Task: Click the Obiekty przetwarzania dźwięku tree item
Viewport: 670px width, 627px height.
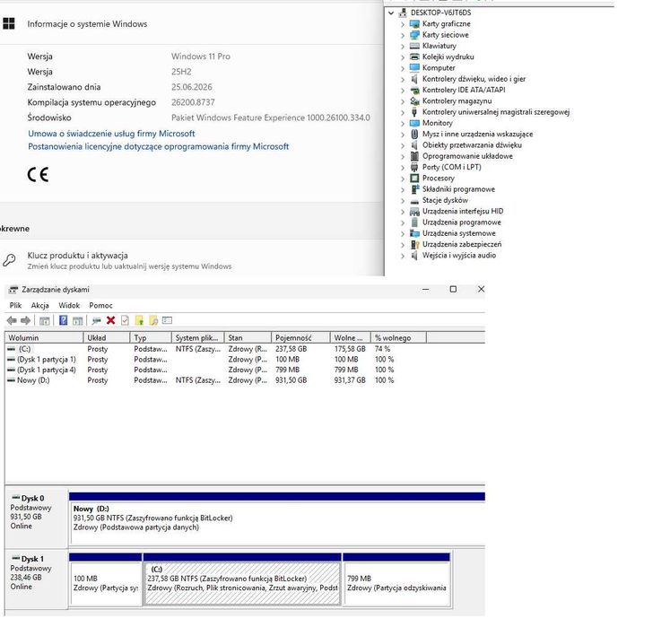Action: [x=472, y=145]
